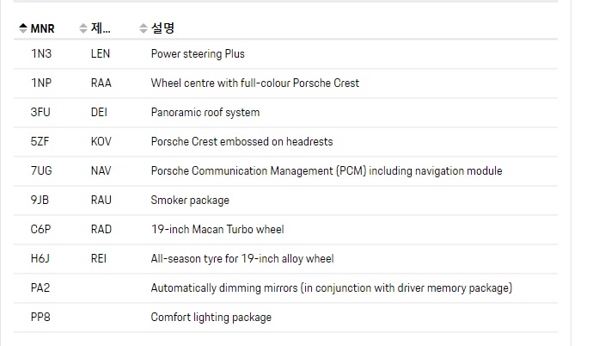This screenshot has height=346, width=599.
Task: Click the 5ZF code cell
Action: [x=40, y=142]
